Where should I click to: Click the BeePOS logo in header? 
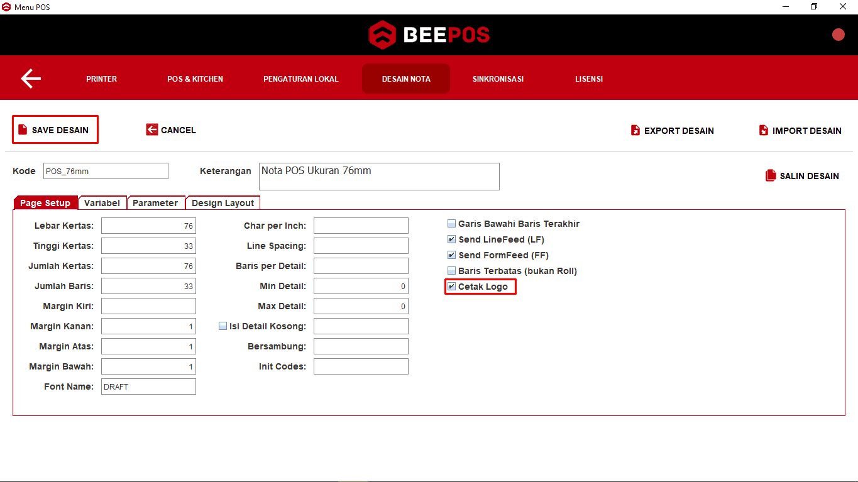(429, 35)
